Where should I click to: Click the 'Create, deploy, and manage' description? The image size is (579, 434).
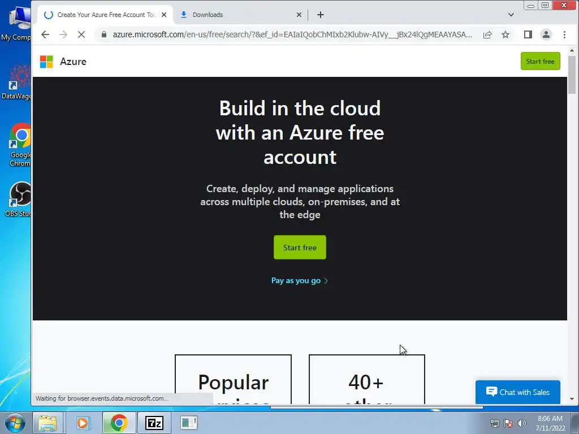(300, 202)
